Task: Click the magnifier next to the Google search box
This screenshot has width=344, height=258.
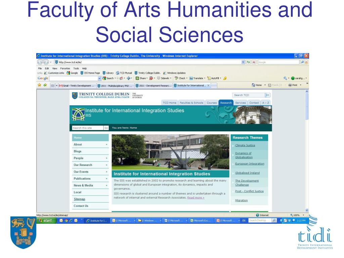Action: tap(302, 62)
